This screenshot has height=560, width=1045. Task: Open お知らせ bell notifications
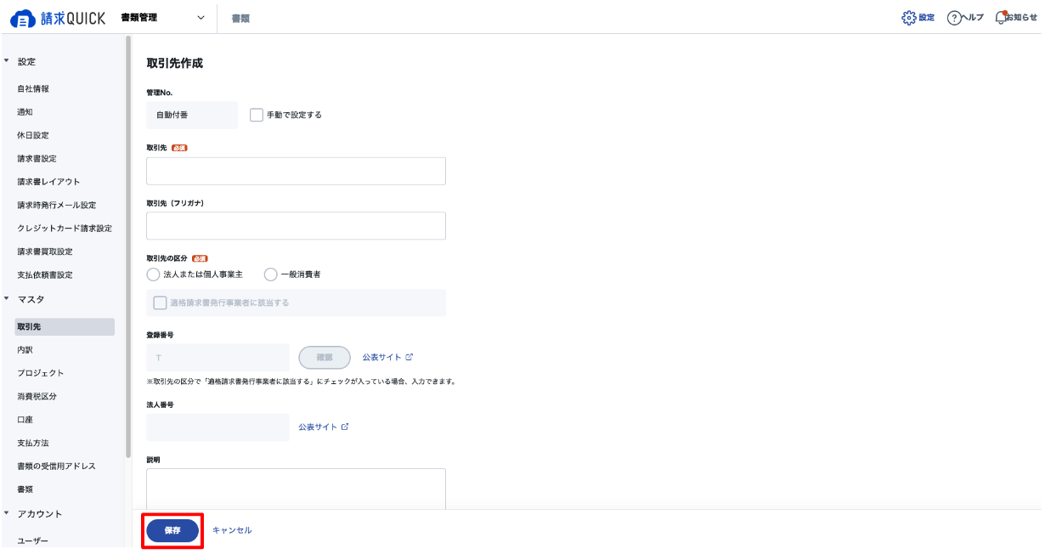1000,17
